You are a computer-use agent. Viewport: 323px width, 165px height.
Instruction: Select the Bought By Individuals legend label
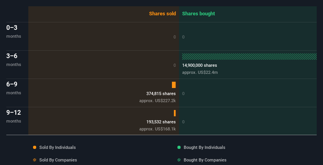[204, 147]
